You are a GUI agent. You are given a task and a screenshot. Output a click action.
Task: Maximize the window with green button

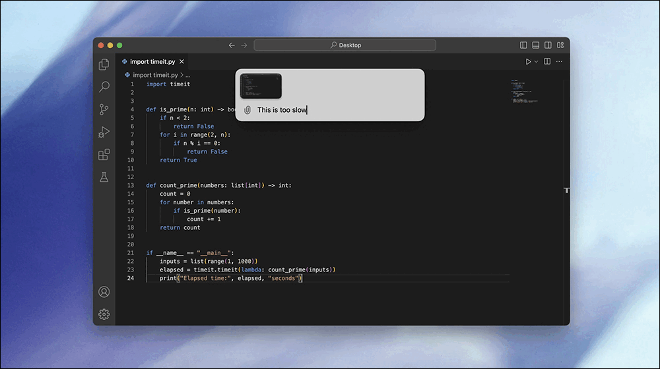[119, 45]
